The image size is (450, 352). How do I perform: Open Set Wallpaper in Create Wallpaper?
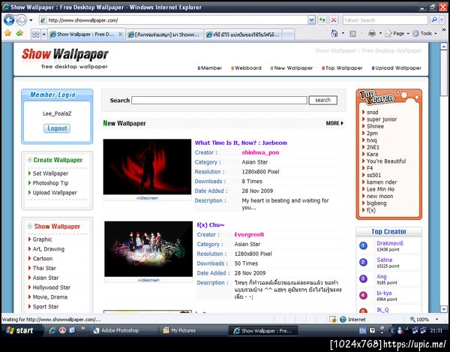point(50,173)
